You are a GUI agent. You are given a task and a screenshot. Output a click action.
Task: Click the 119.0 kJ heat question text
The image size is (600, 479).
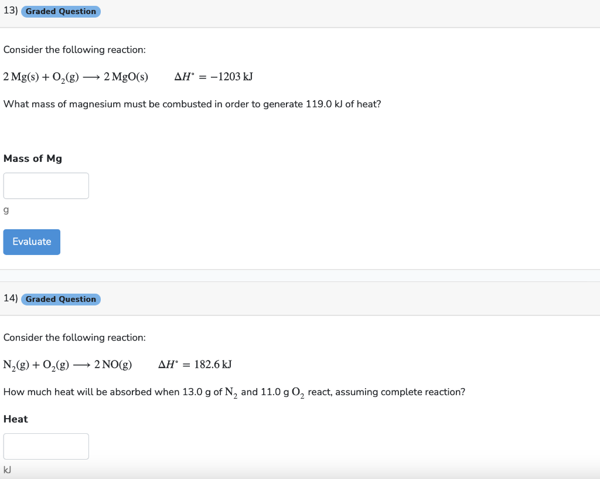pos(192,104)
